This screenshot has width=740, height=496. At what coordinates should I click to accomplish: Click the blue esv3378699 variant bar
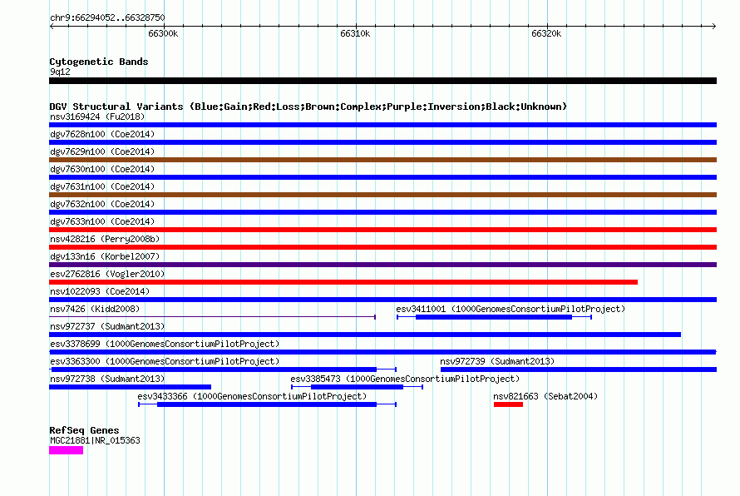pos(382,352)
